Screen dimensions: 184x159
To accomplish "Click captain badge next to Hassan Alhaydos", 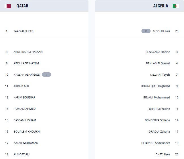I will tap(46, 75).
